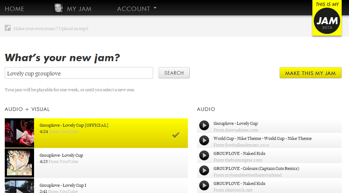Viewport: 349px width, 193px height.
Task: Click Make This My Jam button
Action: click(x=311, y=73)
